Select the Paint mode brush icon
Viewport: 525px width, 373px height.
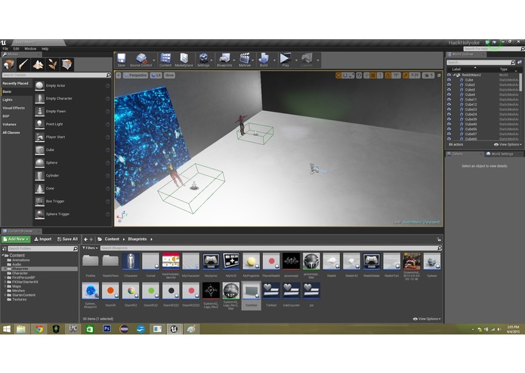[x=23, y=64]
